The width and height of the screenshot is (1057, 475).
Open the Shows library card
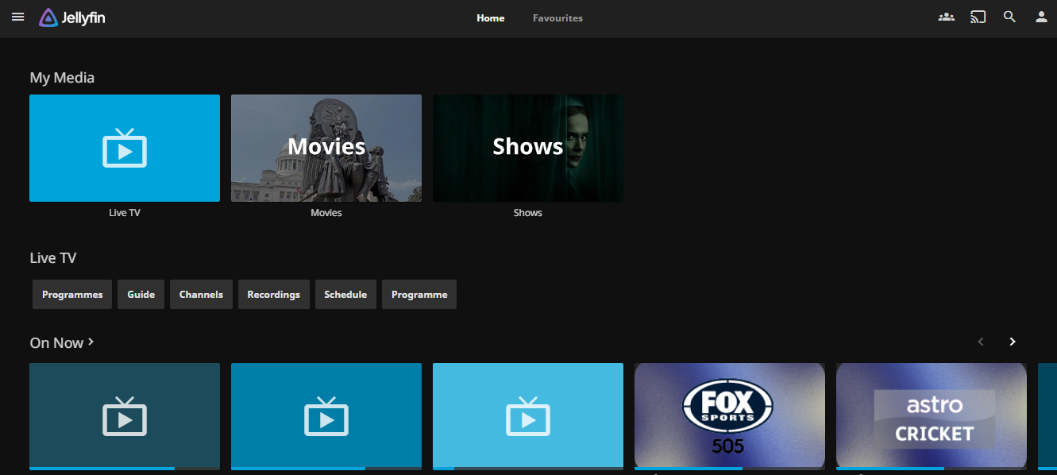pos(528,148)
